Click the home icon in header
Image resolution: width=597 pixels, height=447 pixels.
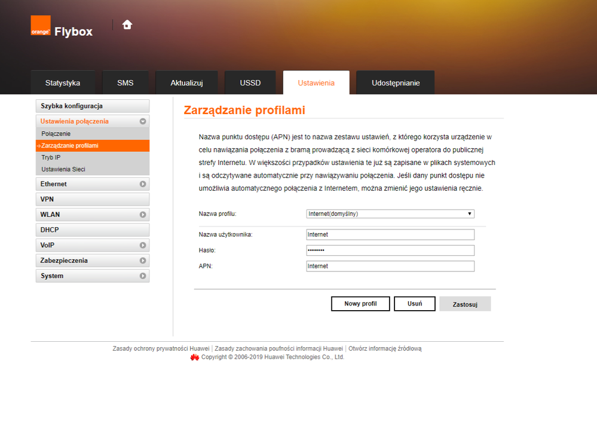point(127,25)
